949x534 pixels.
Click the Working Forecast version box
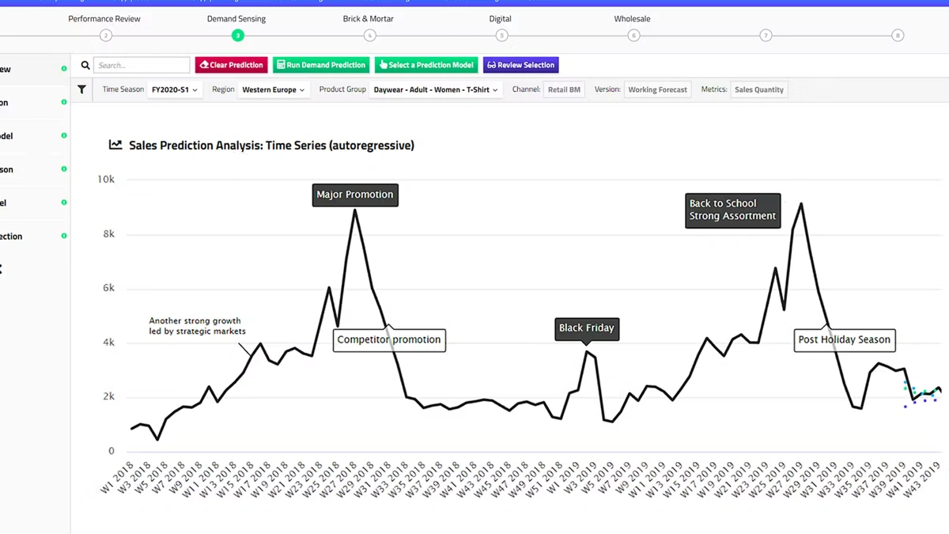657,90
